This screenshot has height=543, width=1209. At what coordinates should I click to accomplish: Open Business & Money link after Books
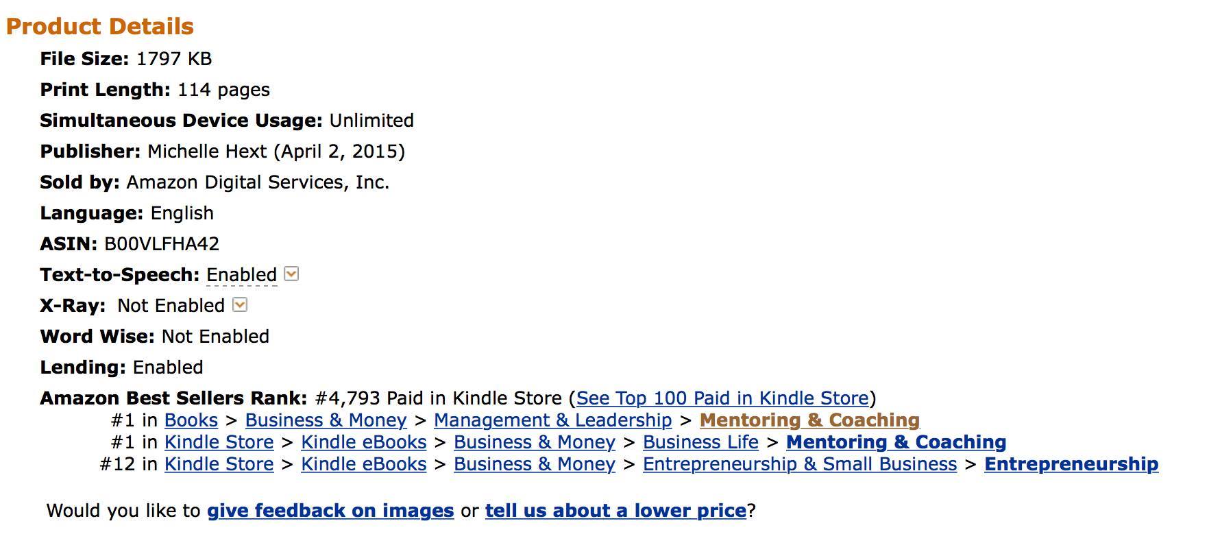pyautogui.click(x=326, y=420)
